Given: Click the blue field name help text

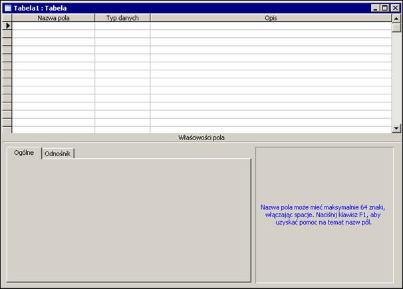Looking at the screenshot, I should [x=323, y=215].
